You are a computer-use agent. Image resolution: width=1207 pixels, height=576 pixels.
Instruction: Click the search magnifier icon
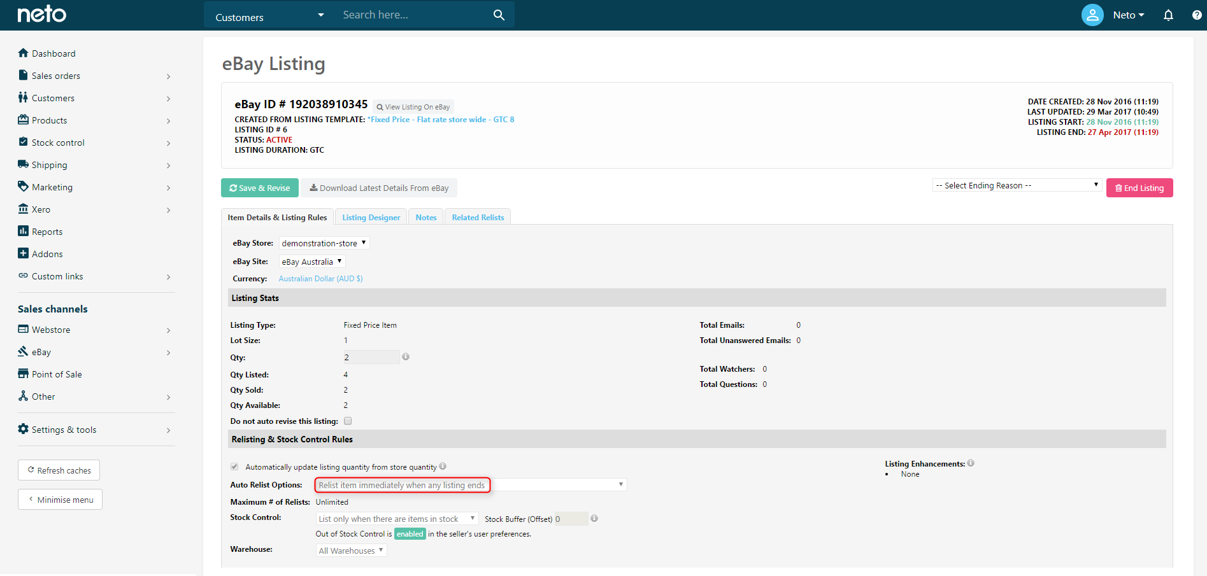click(x=499, y=15)
